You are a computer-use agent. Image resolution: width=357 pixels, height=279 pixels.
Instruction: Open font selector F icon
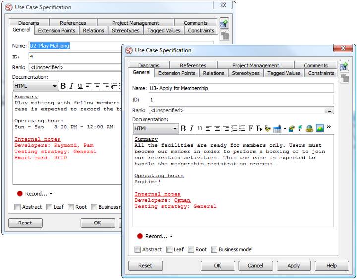(251, 128)
